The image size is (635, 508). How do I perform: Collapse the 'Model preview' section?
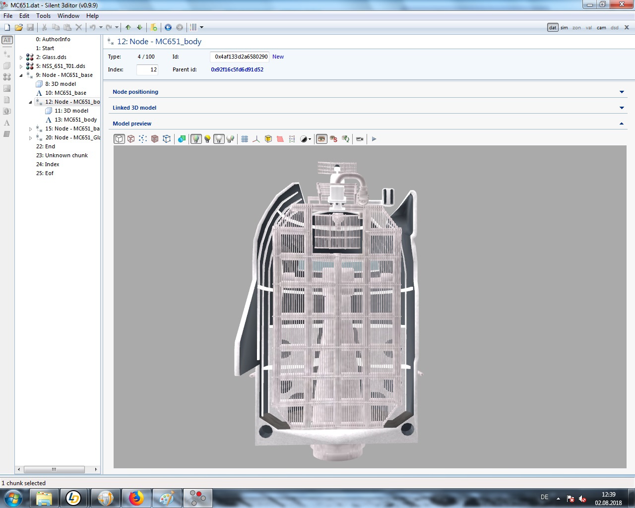tap(368, 124)
